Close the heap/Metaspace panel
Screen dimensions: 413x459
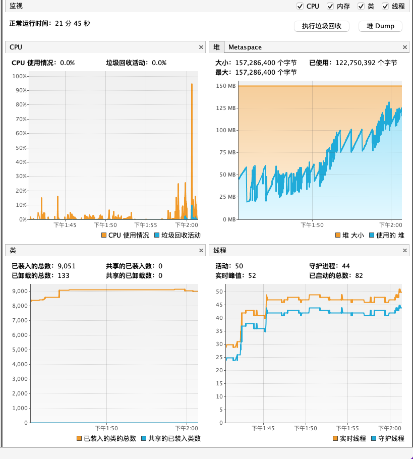click(405, 47)
